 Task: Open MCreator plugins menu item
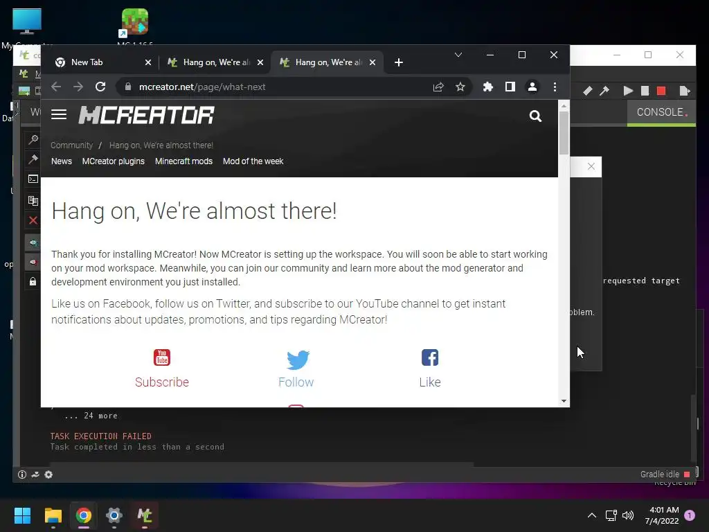click(114, 161)
